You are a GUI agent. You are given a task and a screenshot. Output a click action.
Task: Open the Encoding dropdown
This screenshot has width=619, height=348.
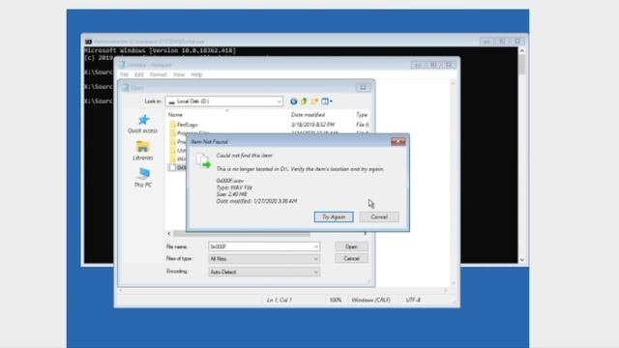(x=315, y=272)
